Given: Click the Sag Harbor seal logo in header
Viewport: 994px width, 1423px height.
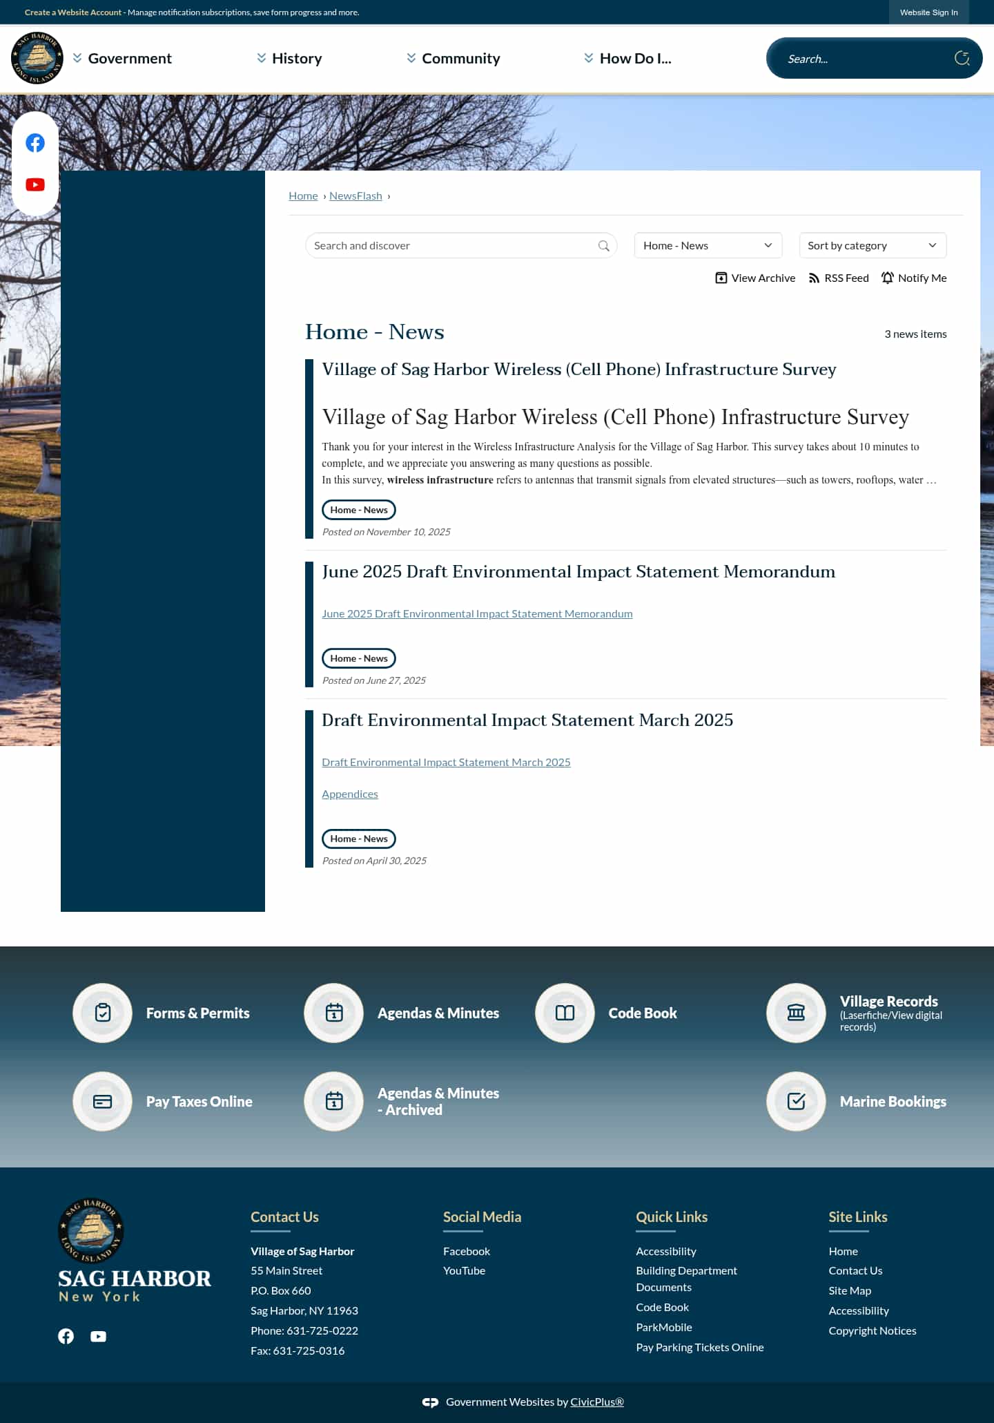Looking at the screenshot, I should click(37, 58).
